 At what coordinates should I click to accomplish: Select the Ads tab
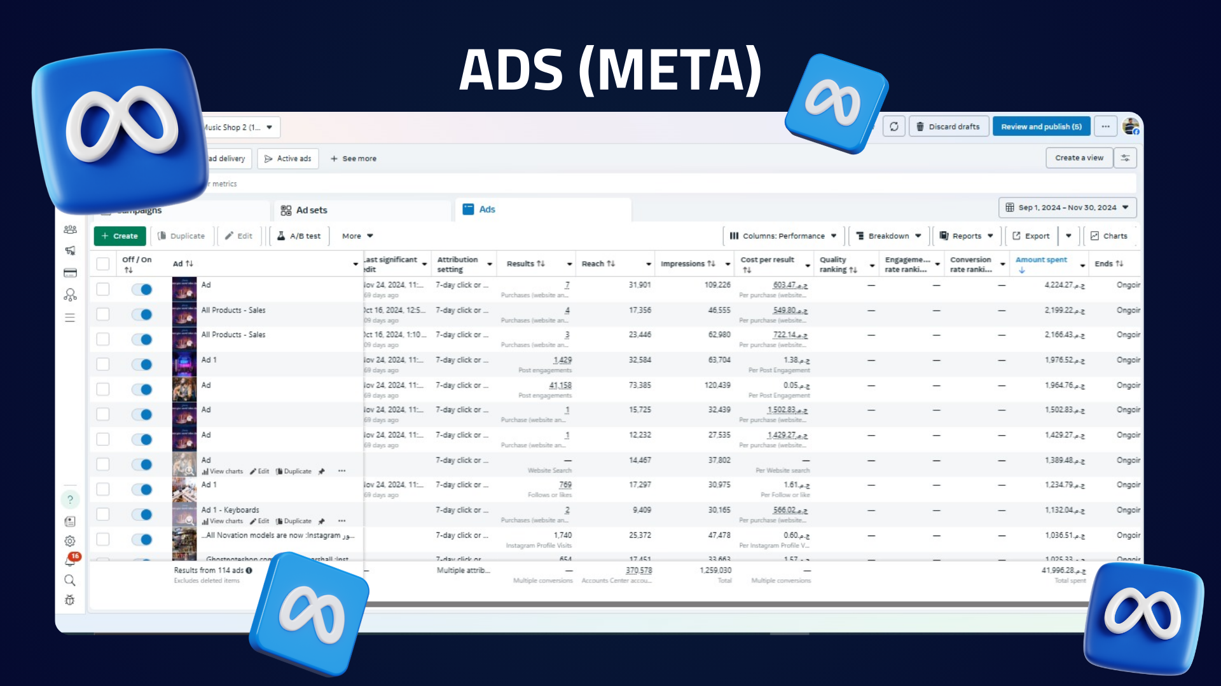coord(487,210)
